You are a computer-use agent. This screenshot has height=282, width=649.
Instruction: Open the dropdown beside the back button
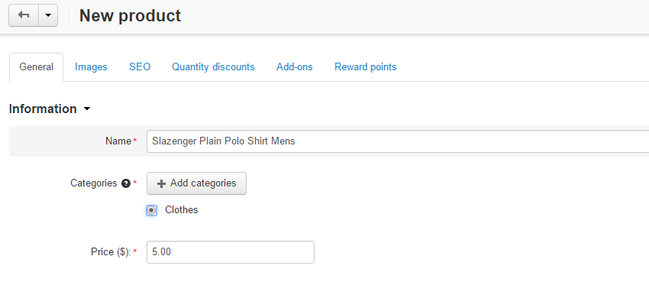point(48,15)
